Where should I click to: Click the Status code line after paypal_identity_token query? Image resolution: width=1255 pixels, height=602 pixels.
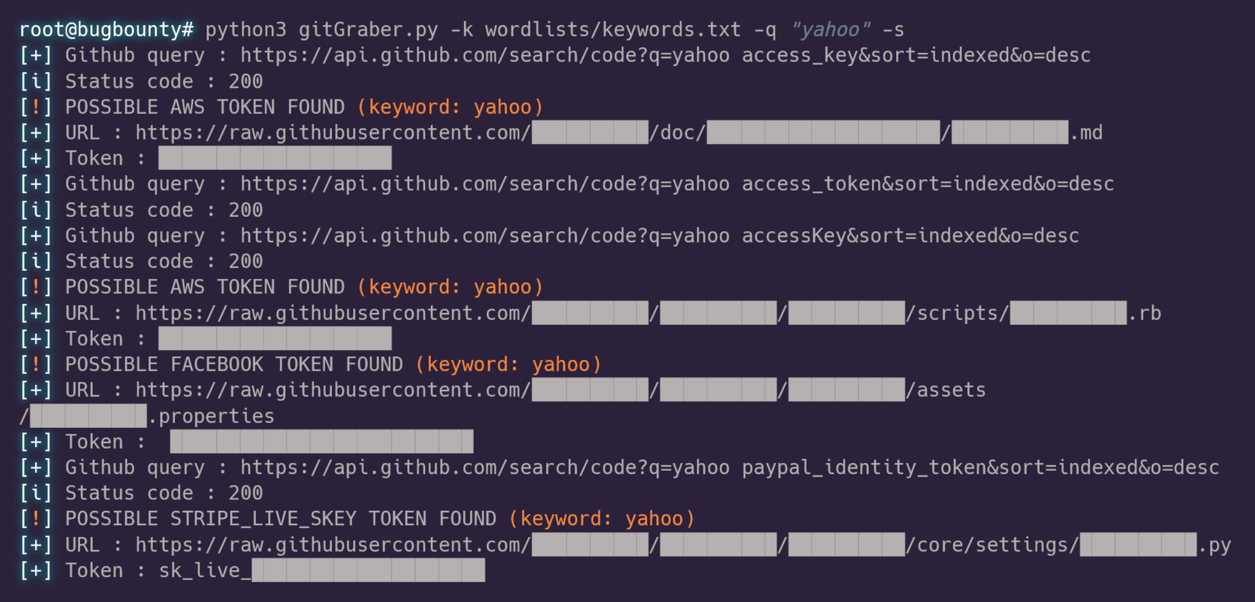pyautogui.click(x=142, y=493)
